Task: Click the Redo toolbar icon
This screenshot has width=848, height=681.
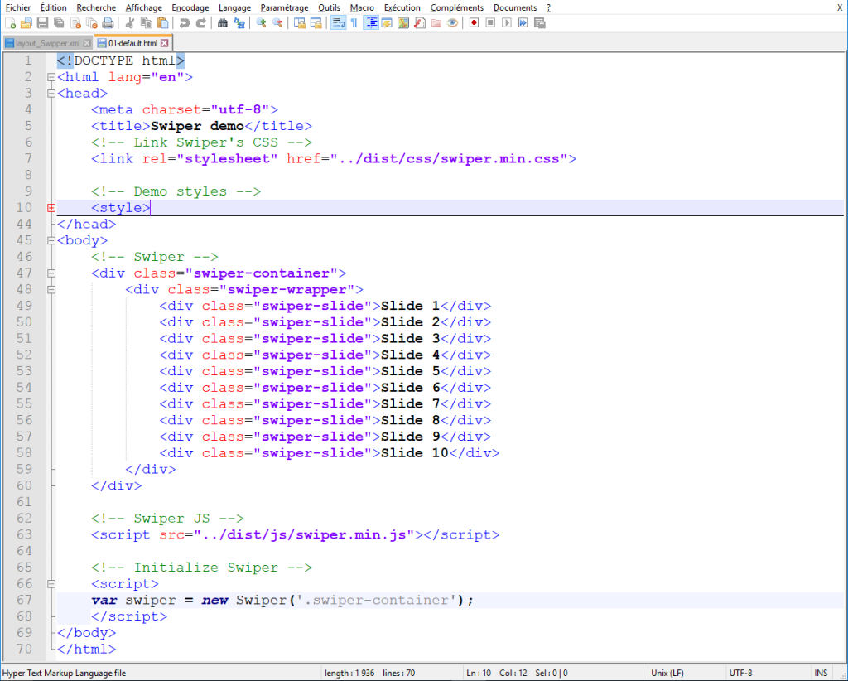Action: coord(200,22)
